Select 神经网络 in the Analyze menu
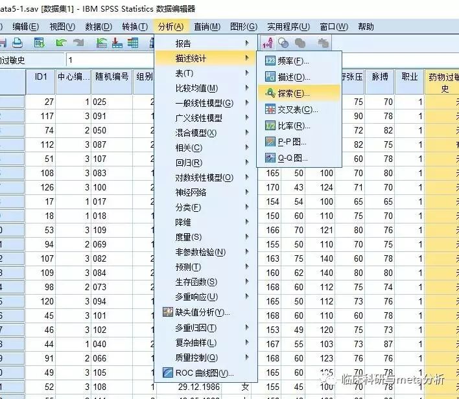Viewport: 459px width, 399px height. click(x=206, y=192)
